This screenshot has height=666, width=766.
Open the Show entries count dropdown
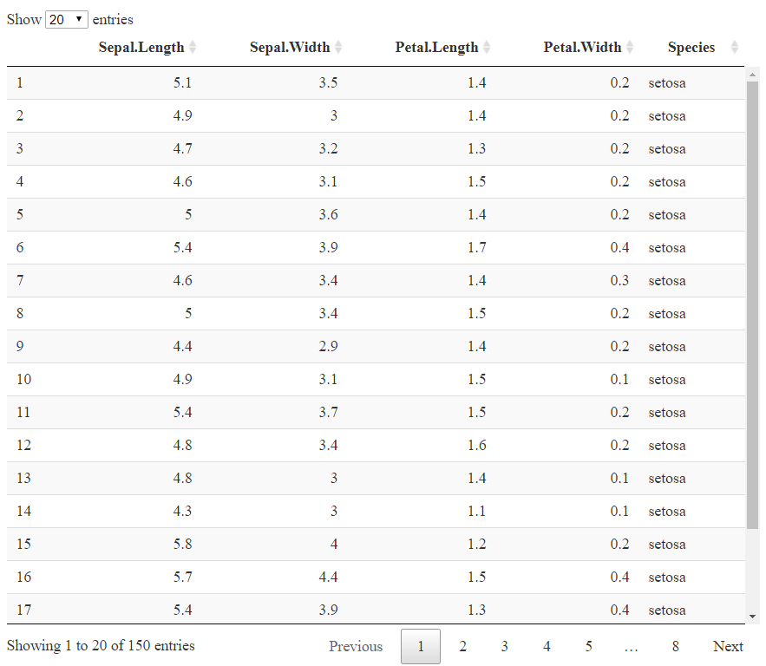pos(67,20)
